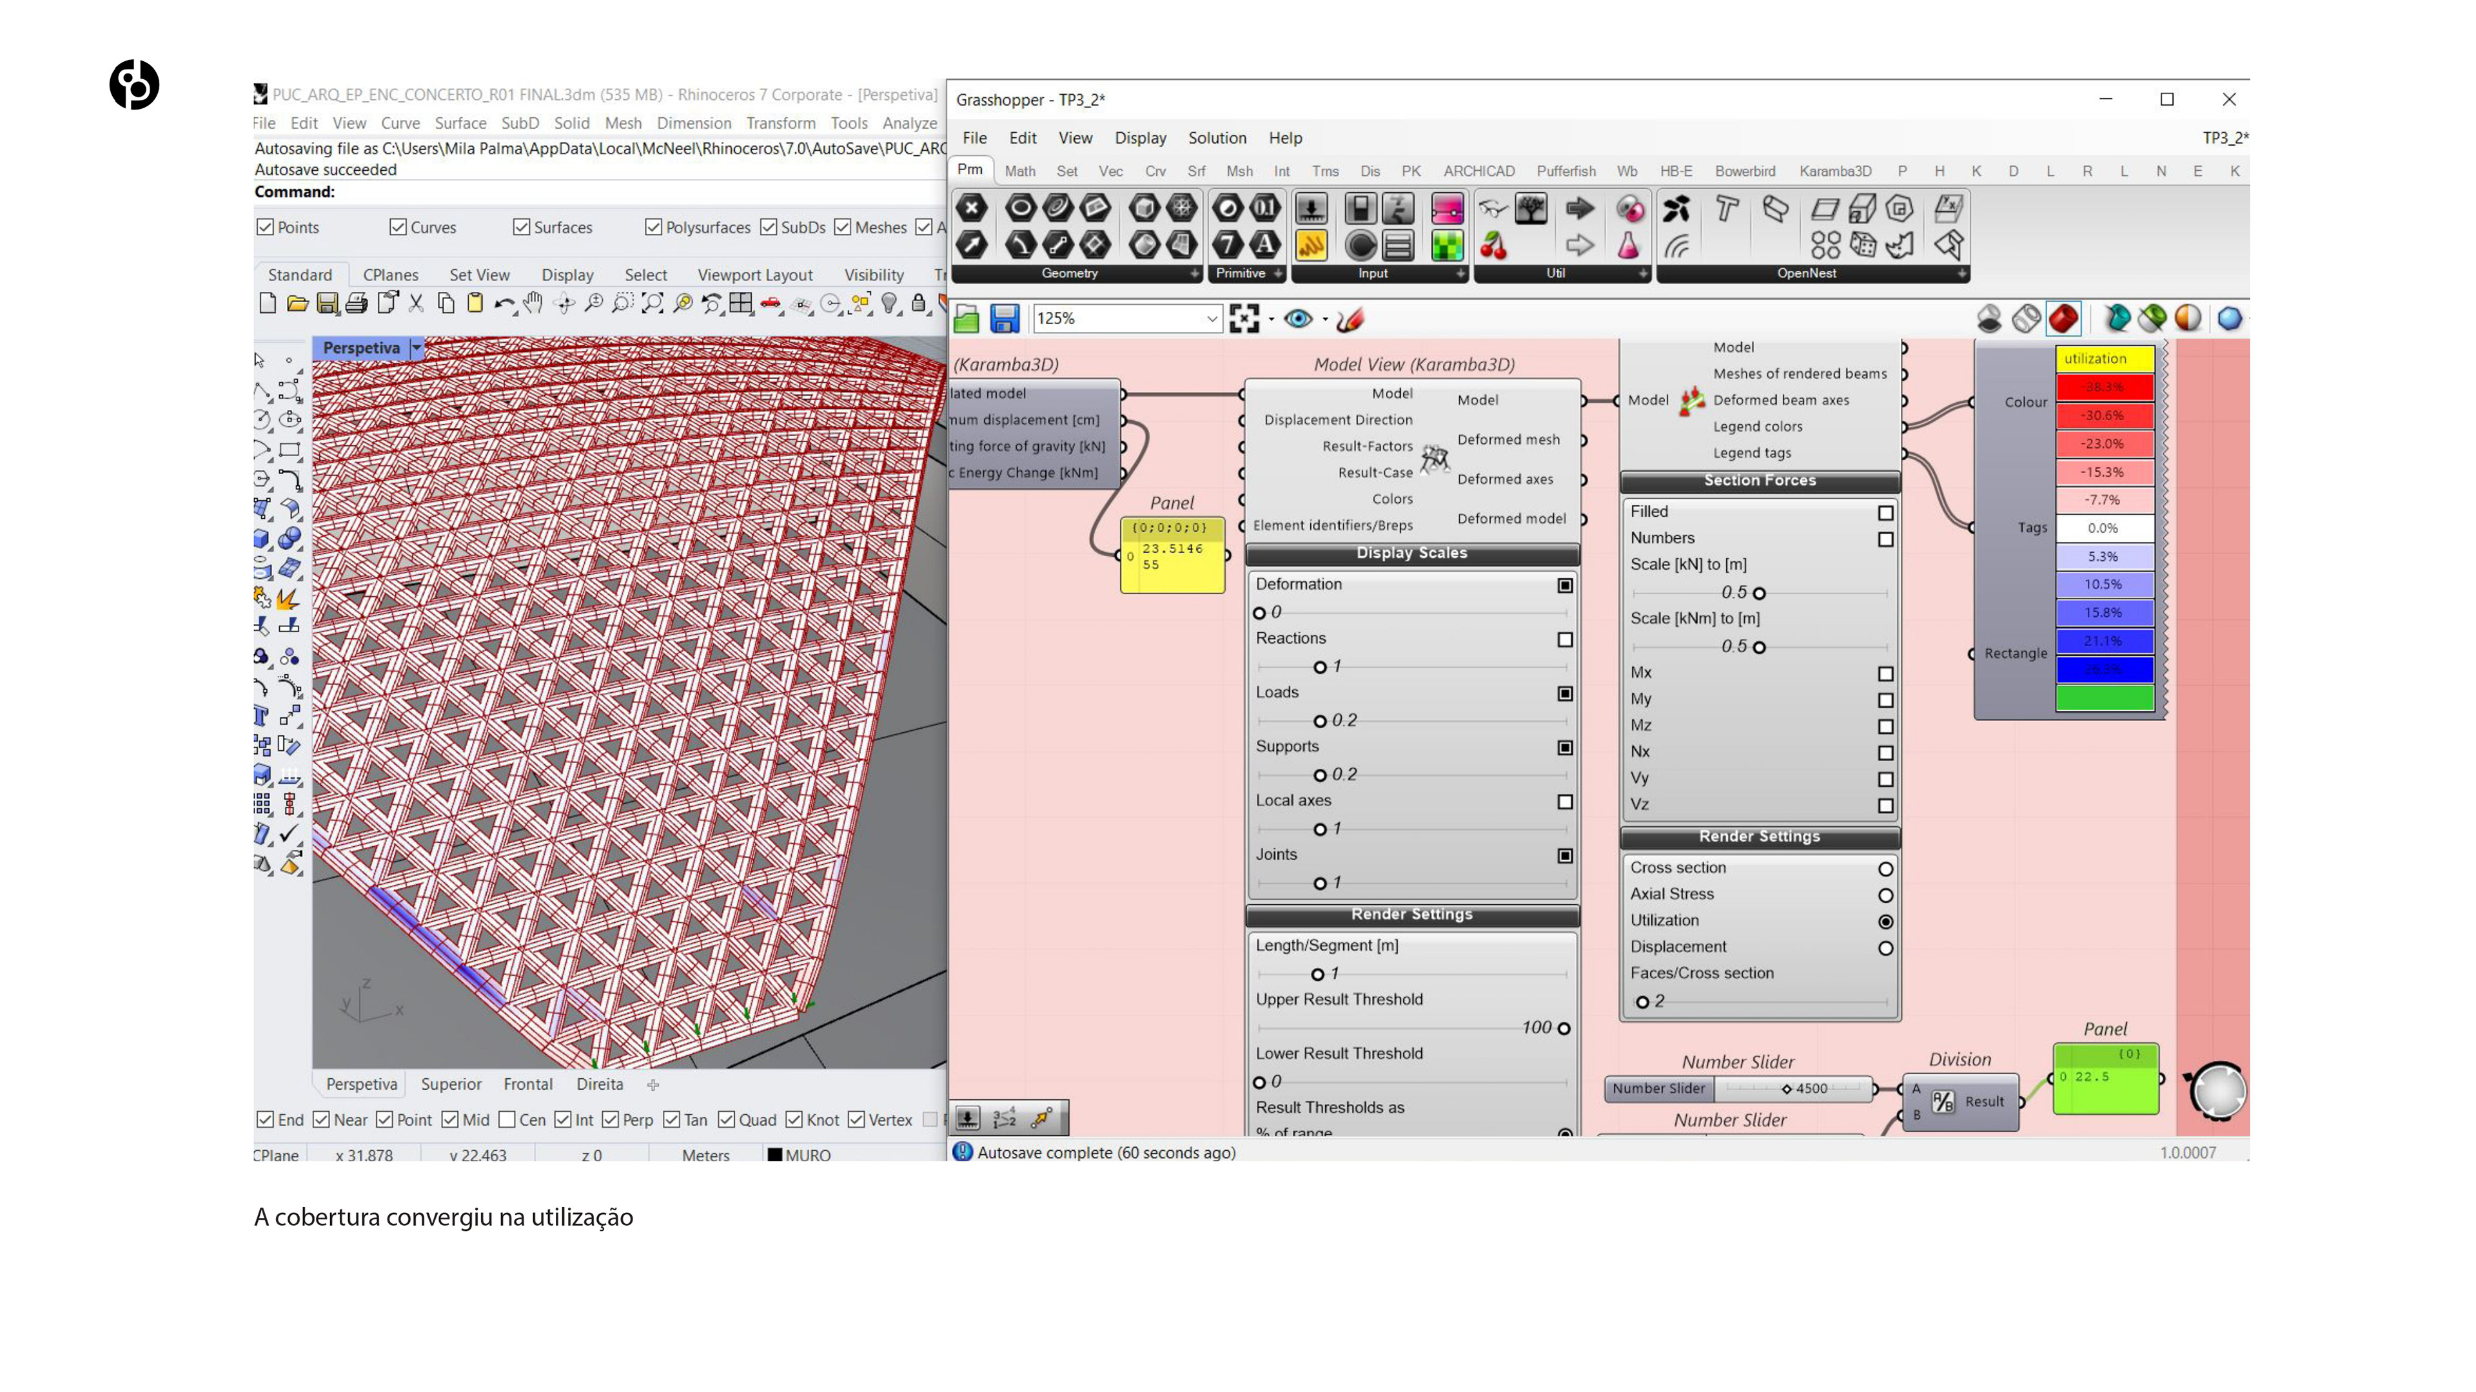Click the Rhino Print icon
Viewport: 2476px width, 1392px height.
tap(357, 304)
